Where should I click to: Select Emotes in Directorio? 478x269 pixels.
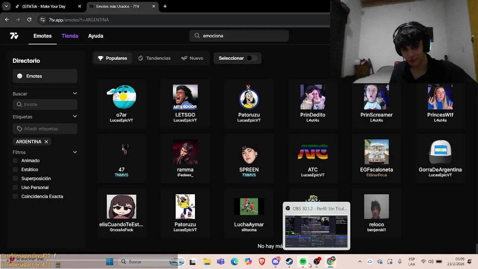[x=45, y=76]
